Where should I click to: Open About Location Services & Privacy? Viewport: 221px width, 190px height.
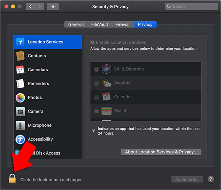[x=161, y=152]
